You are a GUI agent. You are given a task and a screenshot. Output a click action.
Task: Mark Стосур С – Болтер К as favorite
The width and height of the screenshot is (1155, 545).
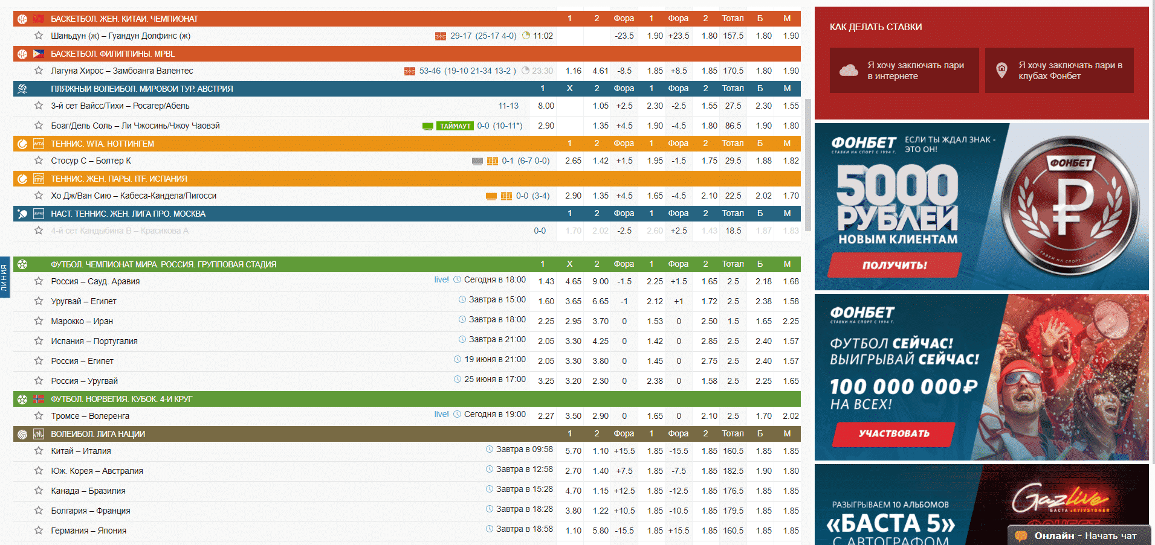point(39,161)
